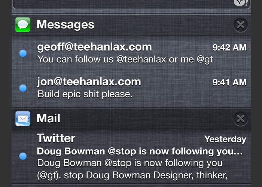Clear Messages notifications with X button
The image size is (262, 187).
tap(241, 25)
